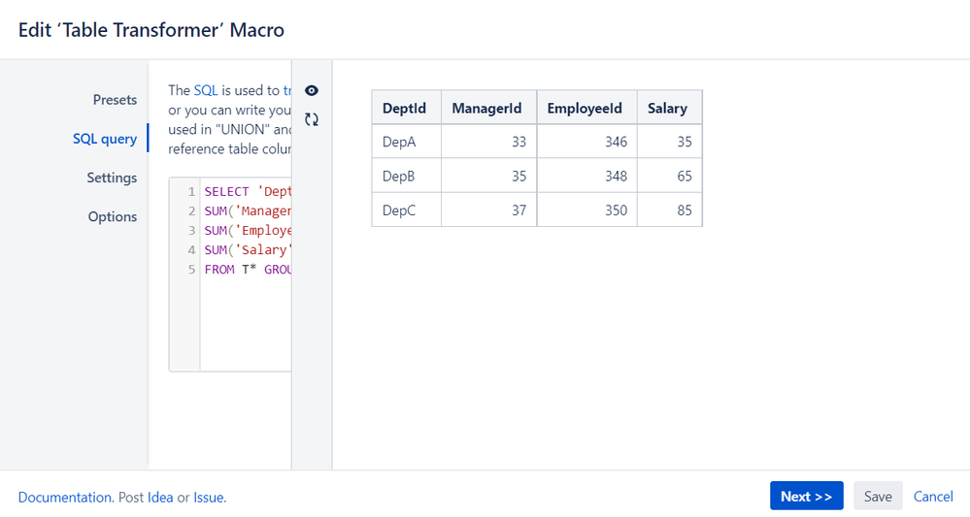Viewport: 970px width, 517px height.
Task: Click line number 1 in the editor gutter
Action: coord(191,191)
